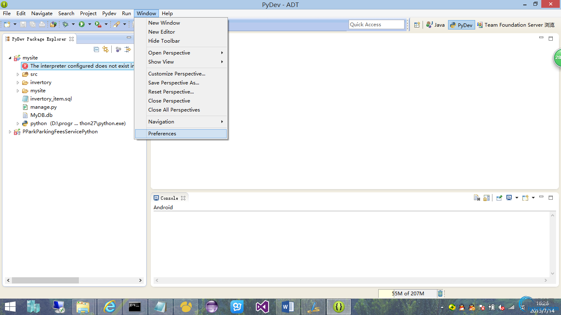561x315 pixels.
Task: Select manage.py file in explorer
Action: 43,107
